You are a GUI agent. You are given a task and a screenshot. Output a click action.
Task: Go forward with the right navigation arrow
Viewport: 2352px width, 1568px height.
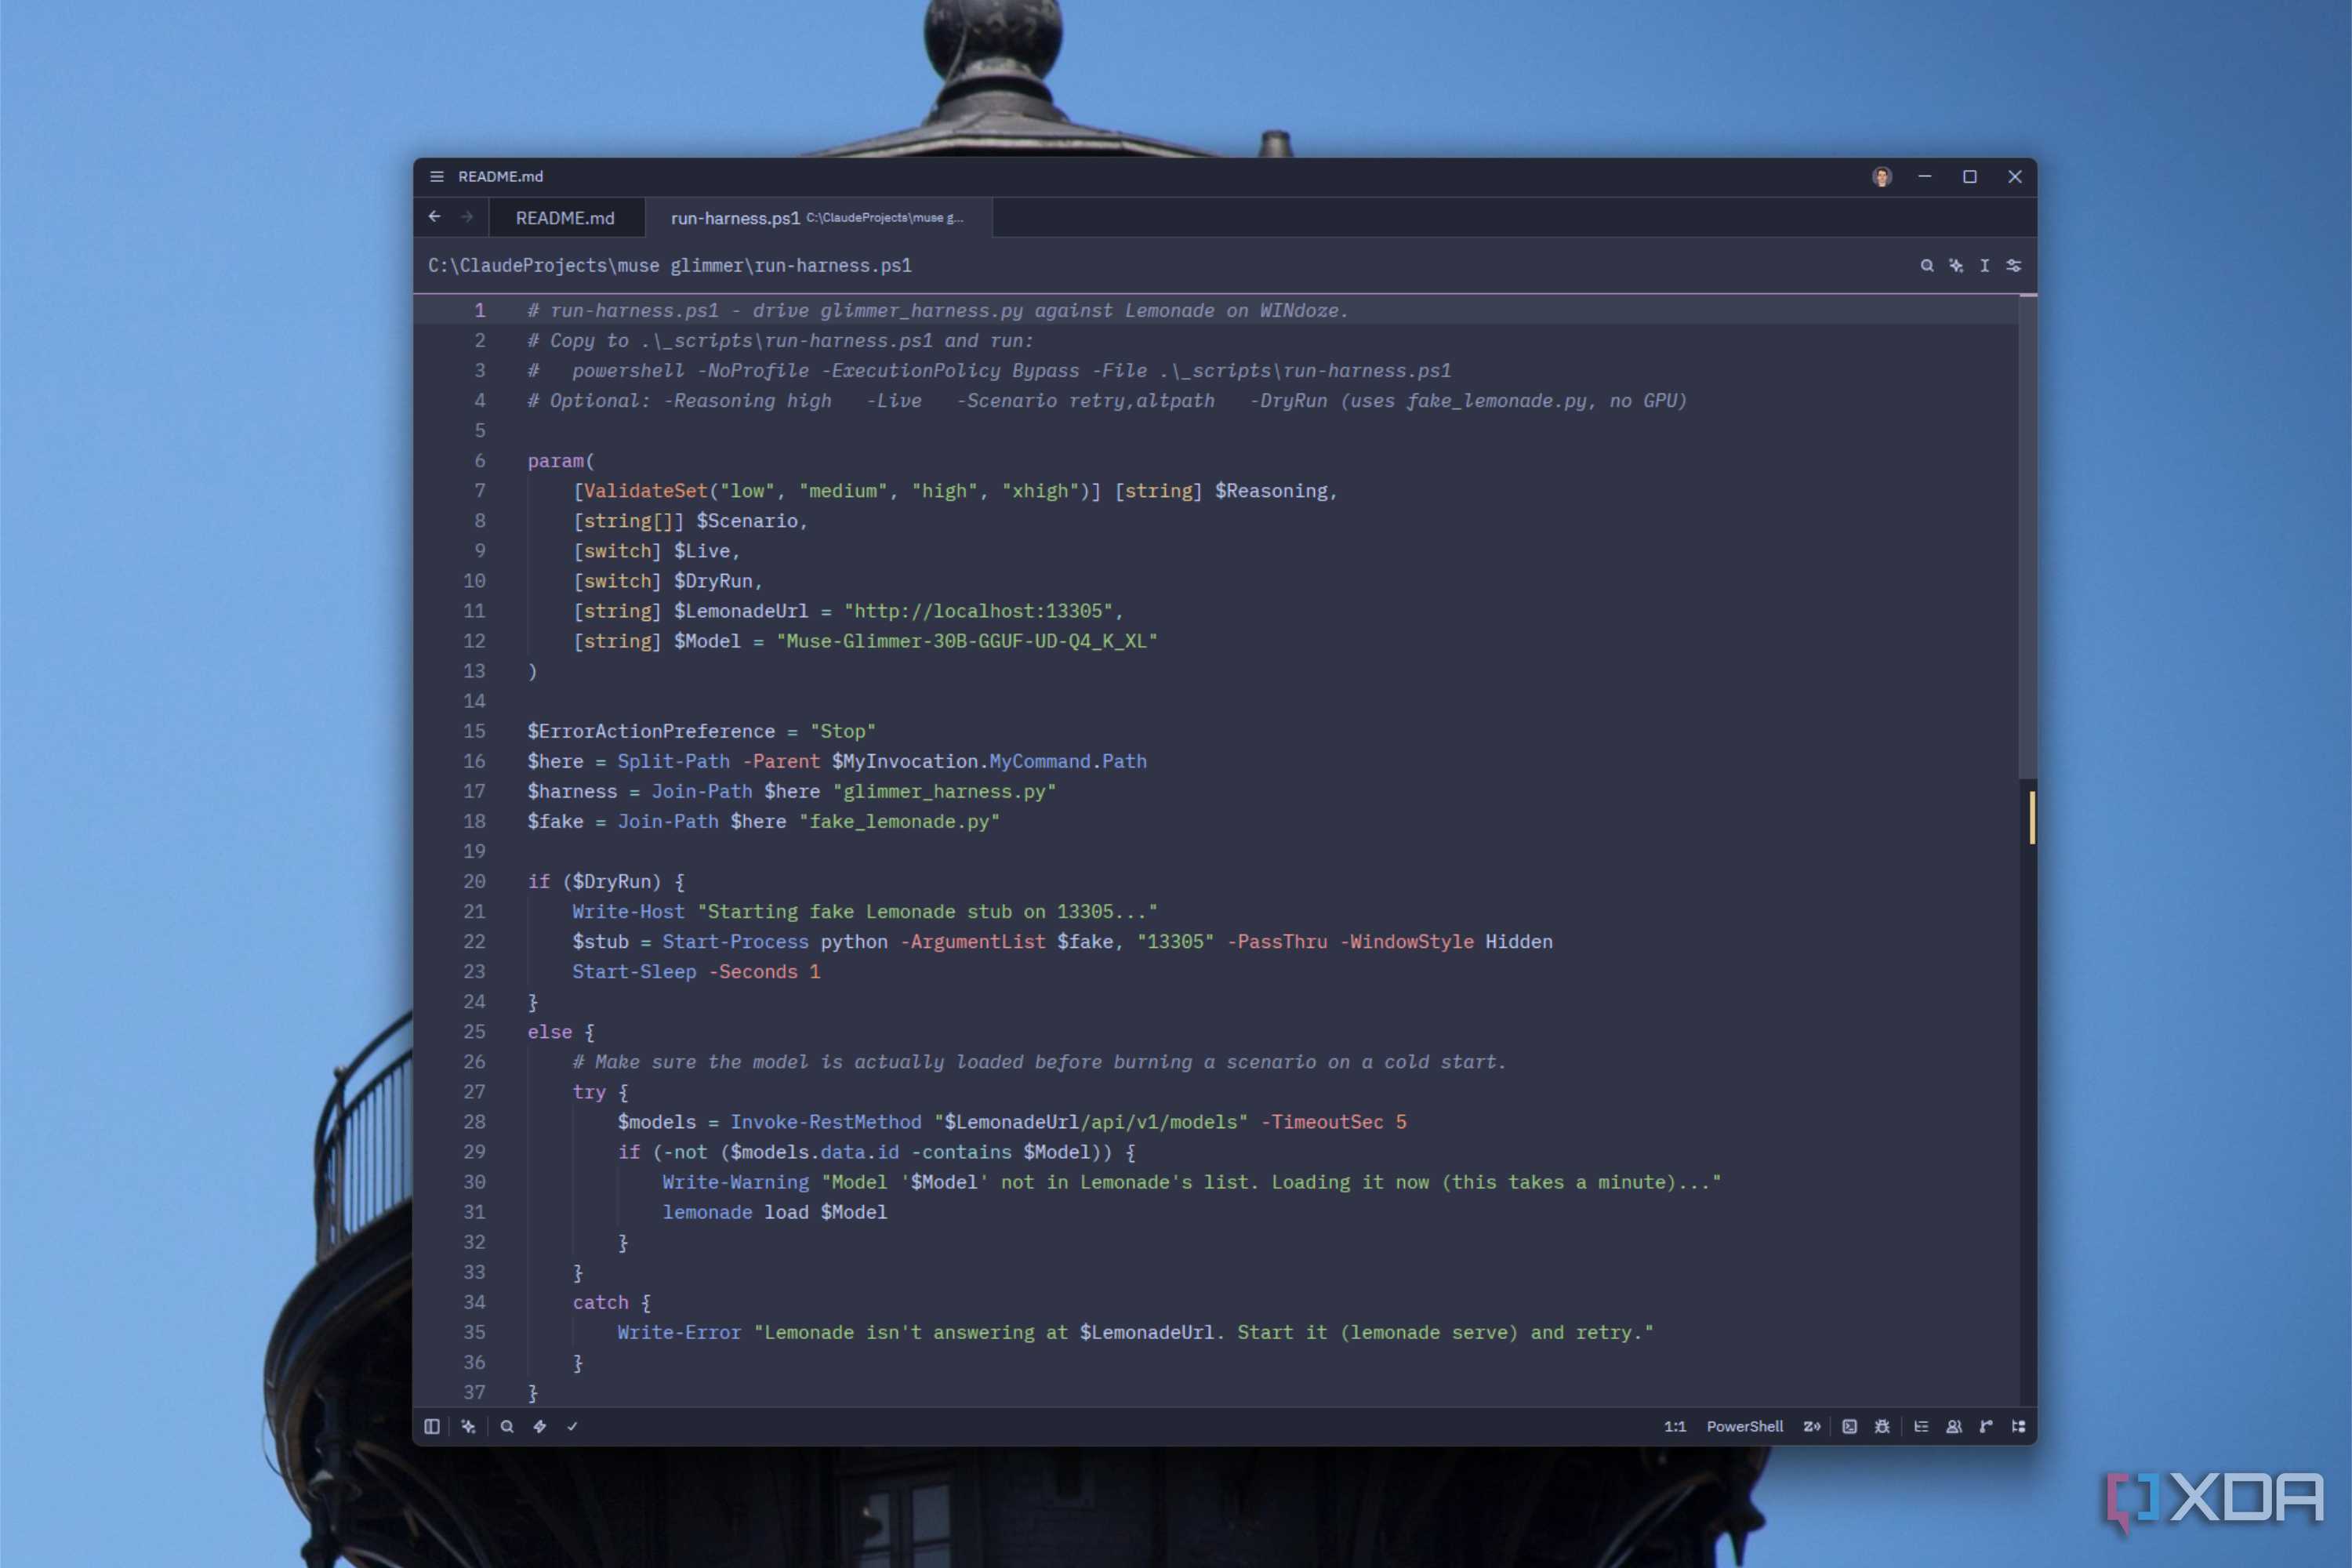[x=467, y=217]
